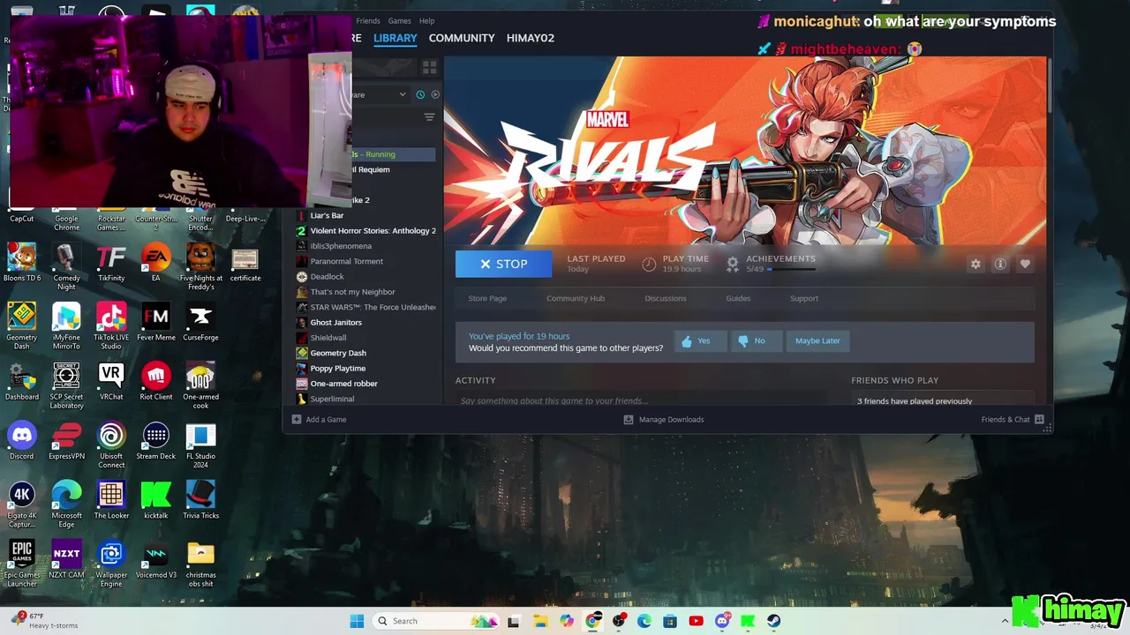Click the iMyFone MirrorTo desktop icon
The width and height of the screenshot is (1130, 635).
tap(66, 327)
